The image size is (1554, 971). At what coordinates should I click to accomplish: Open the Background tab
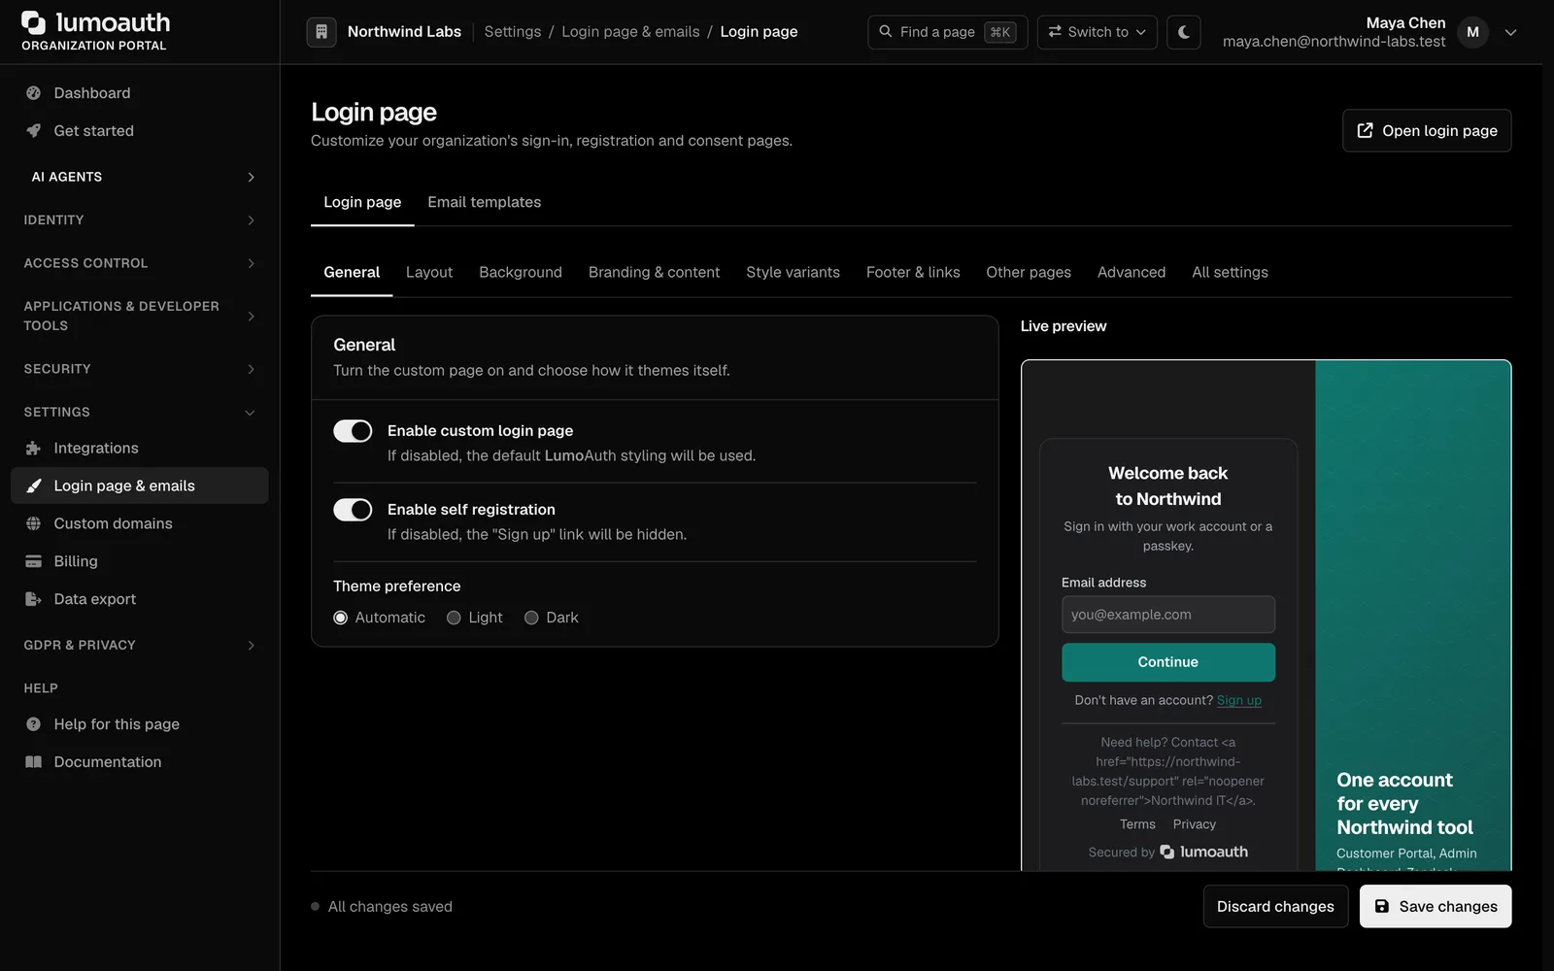click(x=521, y=272)
